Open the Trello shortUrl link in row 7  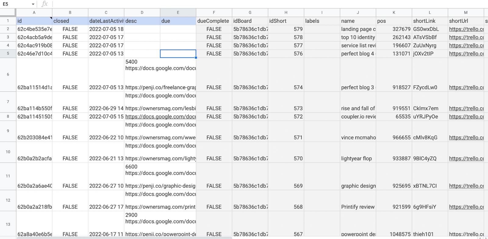[466, 108]
